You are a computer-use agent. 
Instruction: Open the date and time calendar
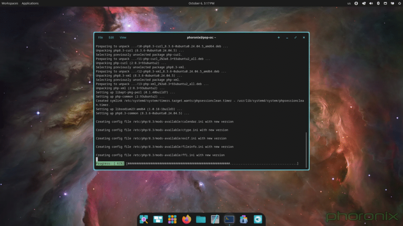(x=201, y=3)
